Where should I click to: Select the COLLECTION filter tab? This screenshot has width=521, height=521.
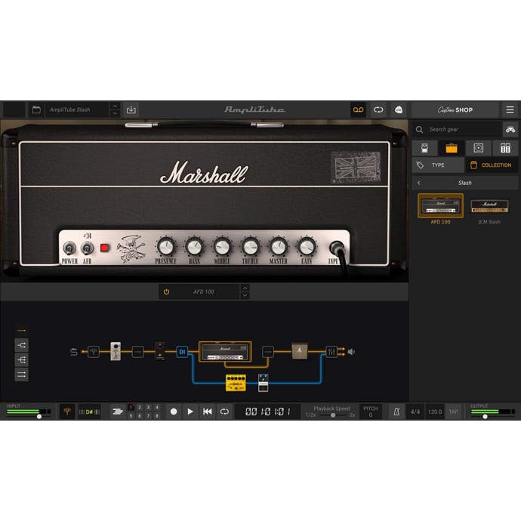tap(492, 165)
